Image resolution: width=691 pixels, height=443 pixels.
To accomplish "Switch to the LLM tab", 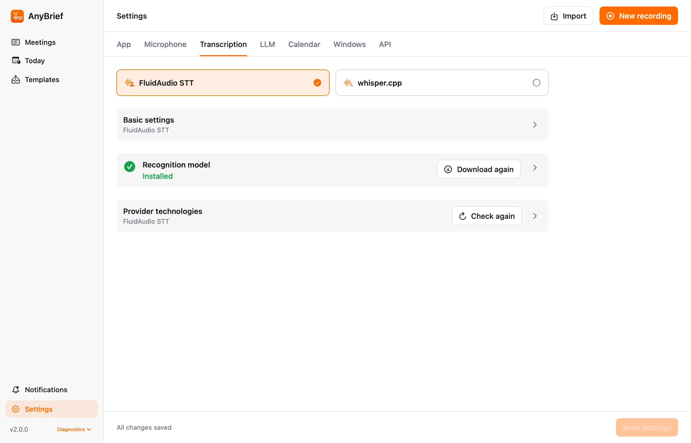I will [267, 44].
